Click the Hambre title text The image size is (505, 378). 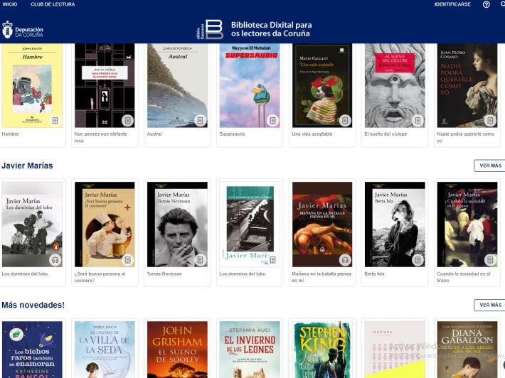pyautogui.click(x=10, y=134)
